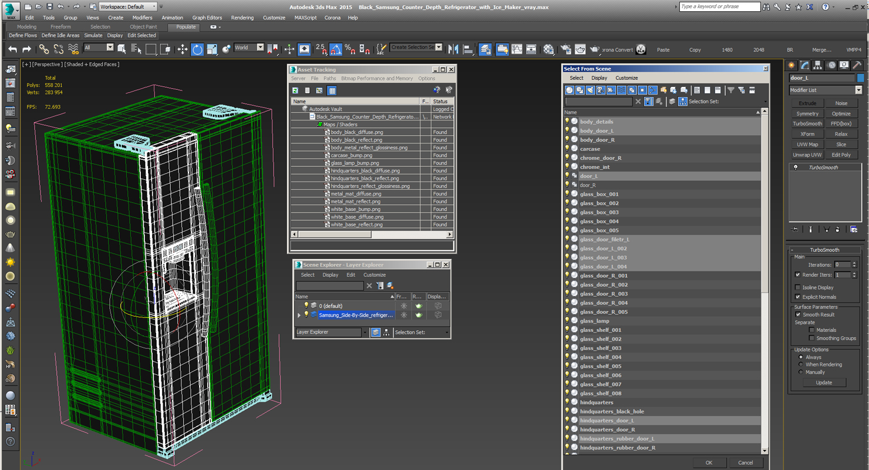Enable the Separate by Materials checkbox
This screenshot has height=470, width=869.
[811, 330]
